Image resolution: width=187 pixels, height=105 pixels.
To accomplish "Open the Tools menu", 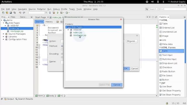I will [x=79, y=9].
